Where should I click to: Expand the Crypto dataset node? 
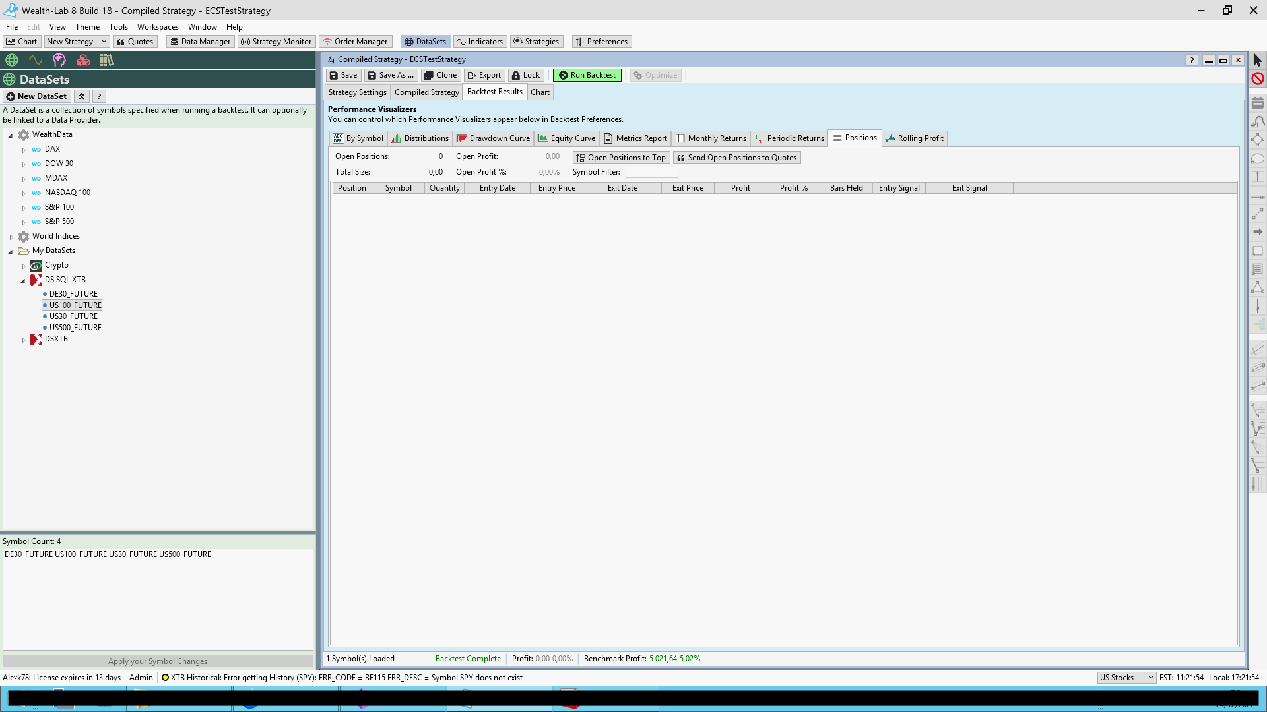(x=24, y=266)
